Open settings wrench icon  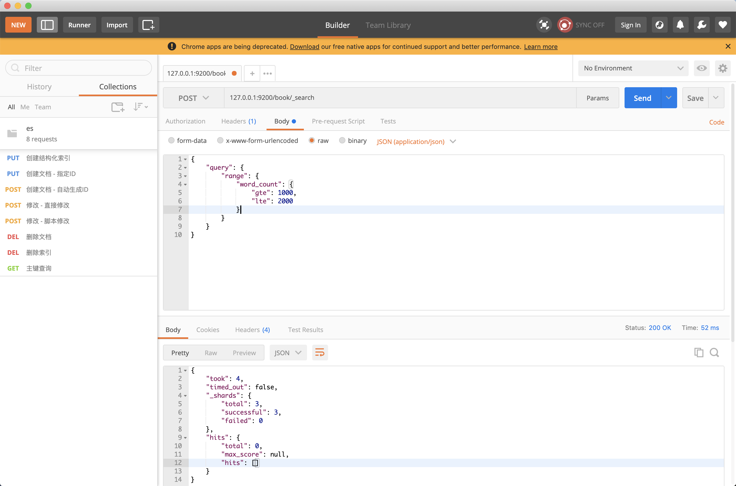click(x=702, y=25)
